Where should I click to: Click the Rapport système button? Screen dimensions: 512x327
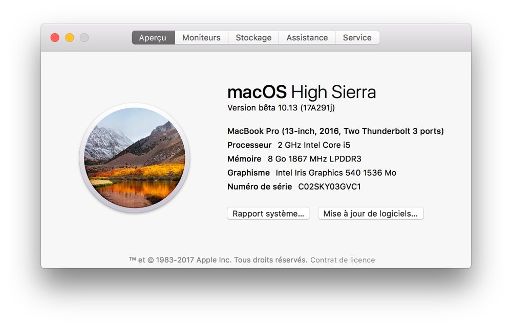(x=268, y=214)
